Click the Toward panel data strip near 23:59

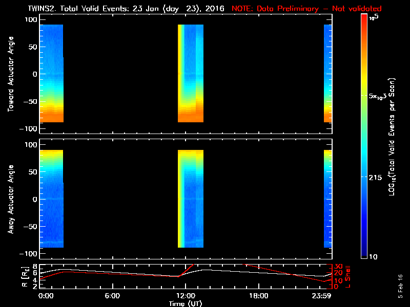click(x=328, y=73)
